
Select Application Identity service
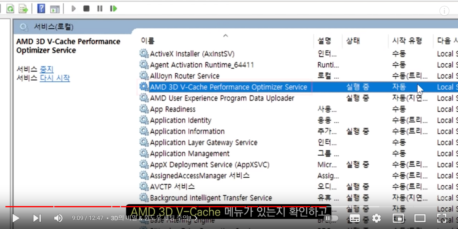coord(181,120)
